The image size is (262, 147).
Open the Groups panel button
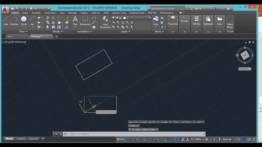(x=185, y=19)
